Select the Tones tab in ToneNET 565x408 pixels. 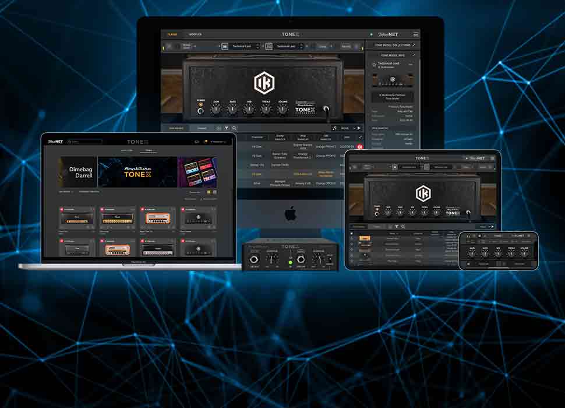tap(149, 149)
